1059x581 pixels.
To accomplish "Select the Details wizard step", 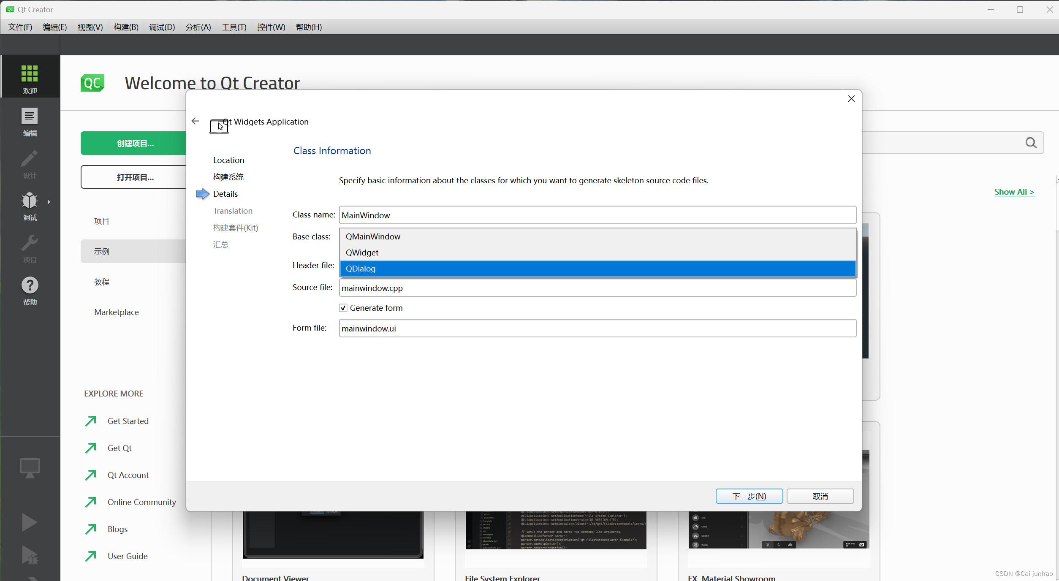I will pos(225,194).
